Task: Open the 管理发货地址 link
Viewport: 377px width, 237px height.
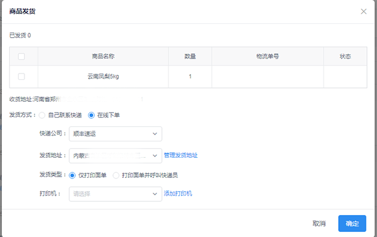Action: tap(181, 155)
